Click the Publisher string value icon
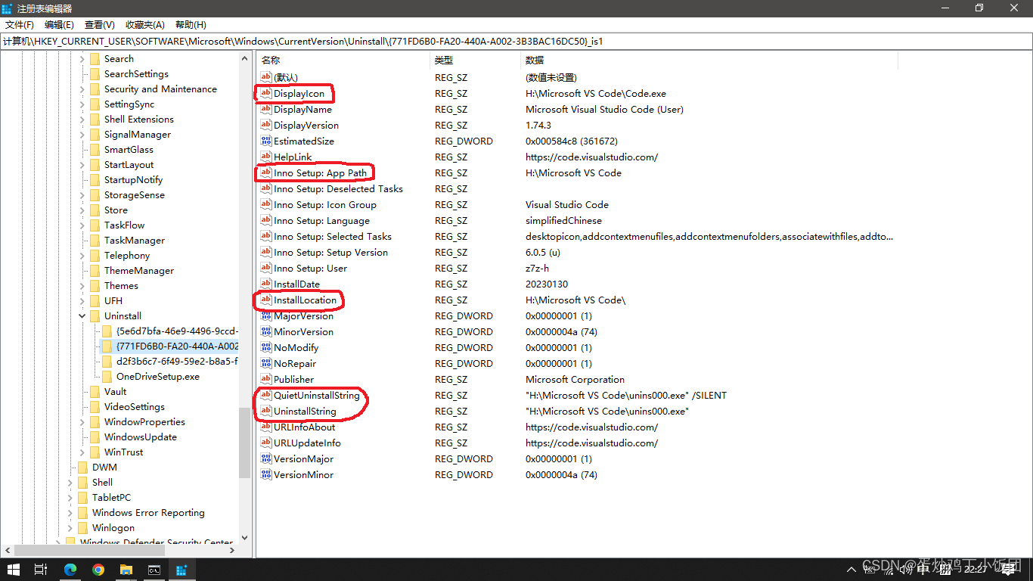 265,379
